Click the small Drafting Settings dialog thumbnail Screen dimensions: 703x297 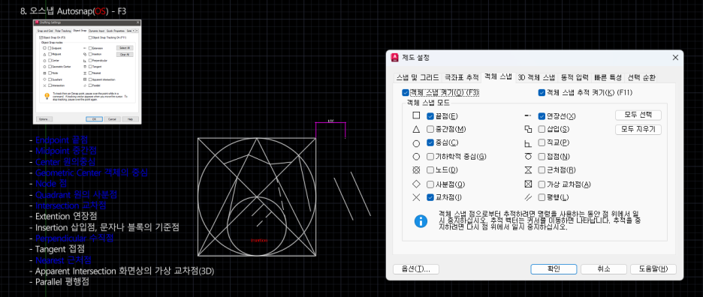point(87,72)
